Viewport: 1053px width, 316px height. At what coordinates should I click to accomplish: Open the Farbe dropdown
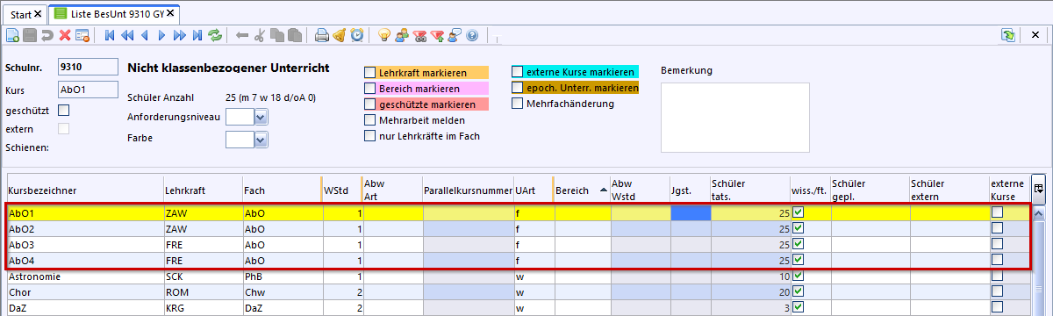click(x=261, y=140)
